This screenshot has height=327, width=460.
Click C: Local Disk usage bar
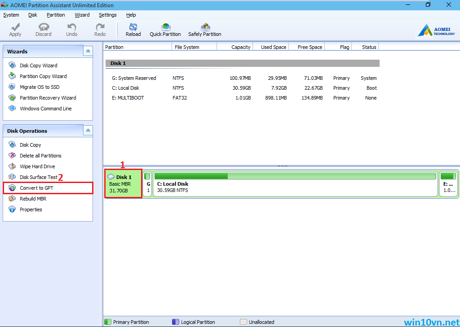tap(295, 176)
